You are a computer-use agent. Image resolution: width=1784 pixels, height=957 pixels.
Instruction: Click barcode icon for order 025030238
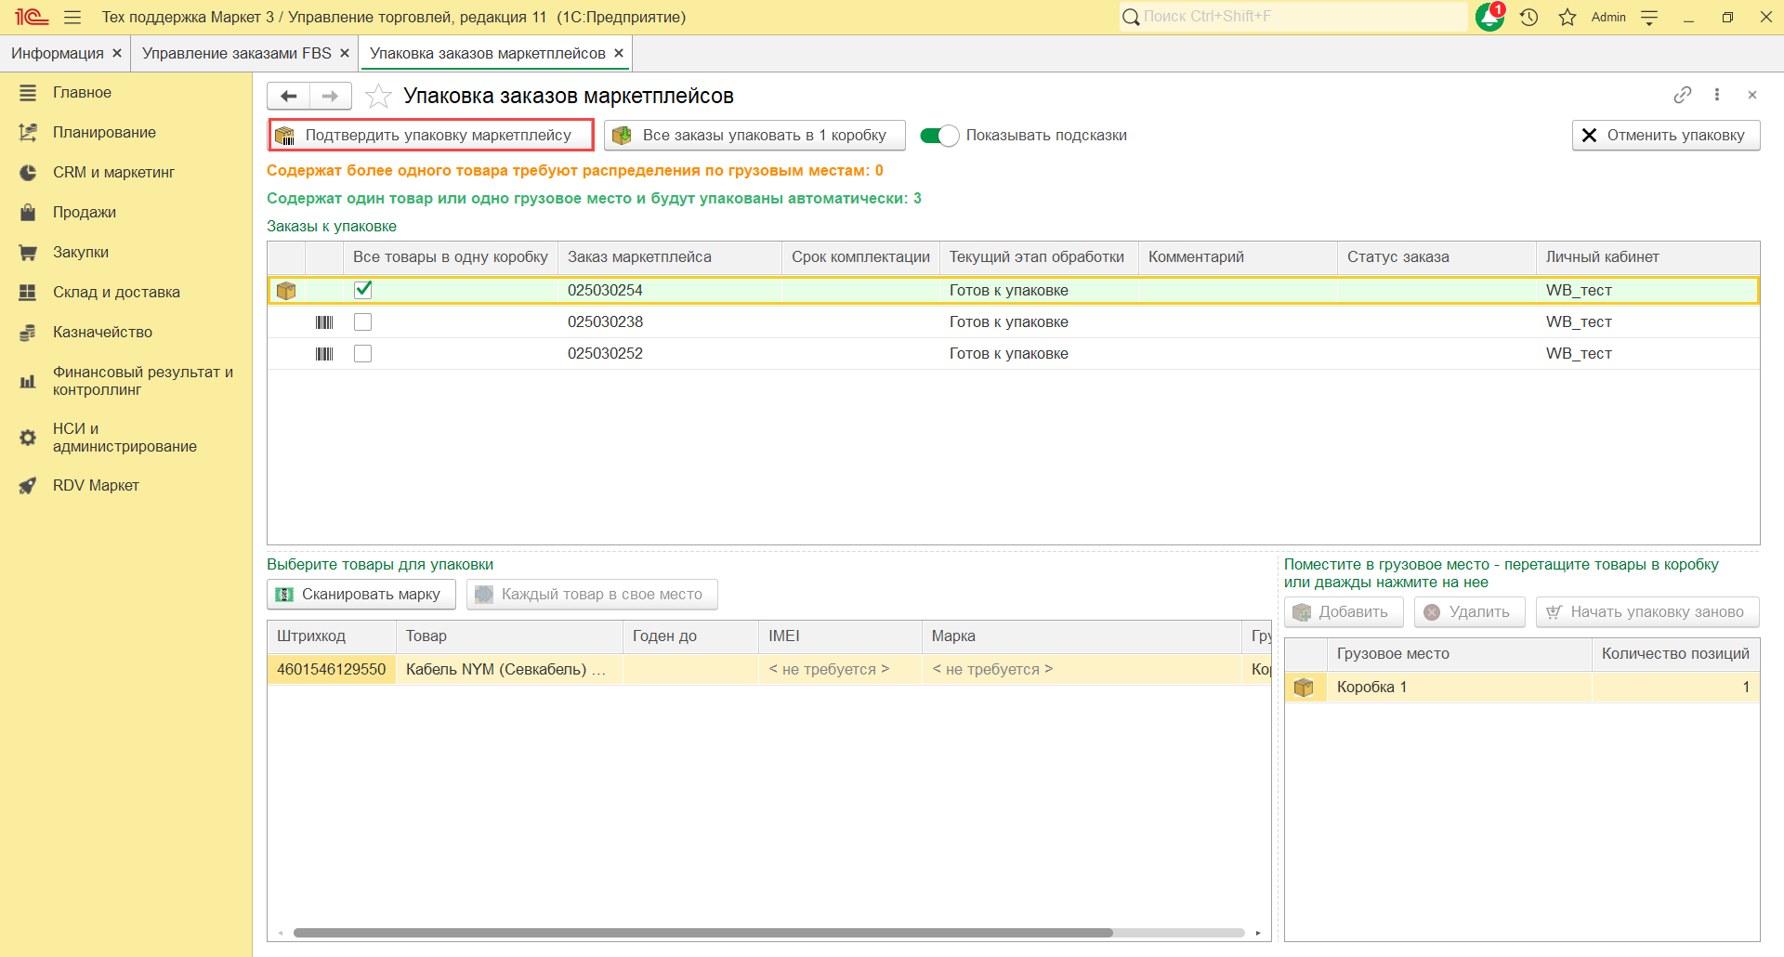(x=324, y=322)
